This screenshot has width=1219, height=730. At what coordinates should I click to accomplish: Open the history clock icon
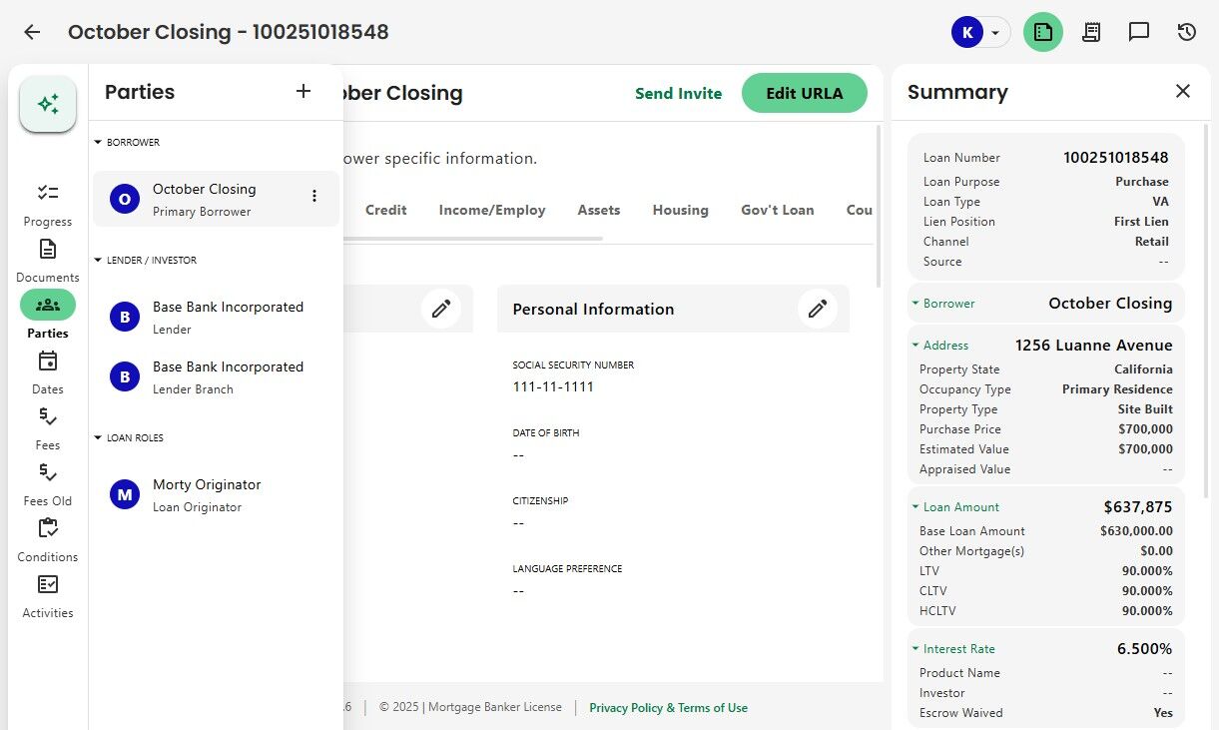click(x=1187, y=32)
